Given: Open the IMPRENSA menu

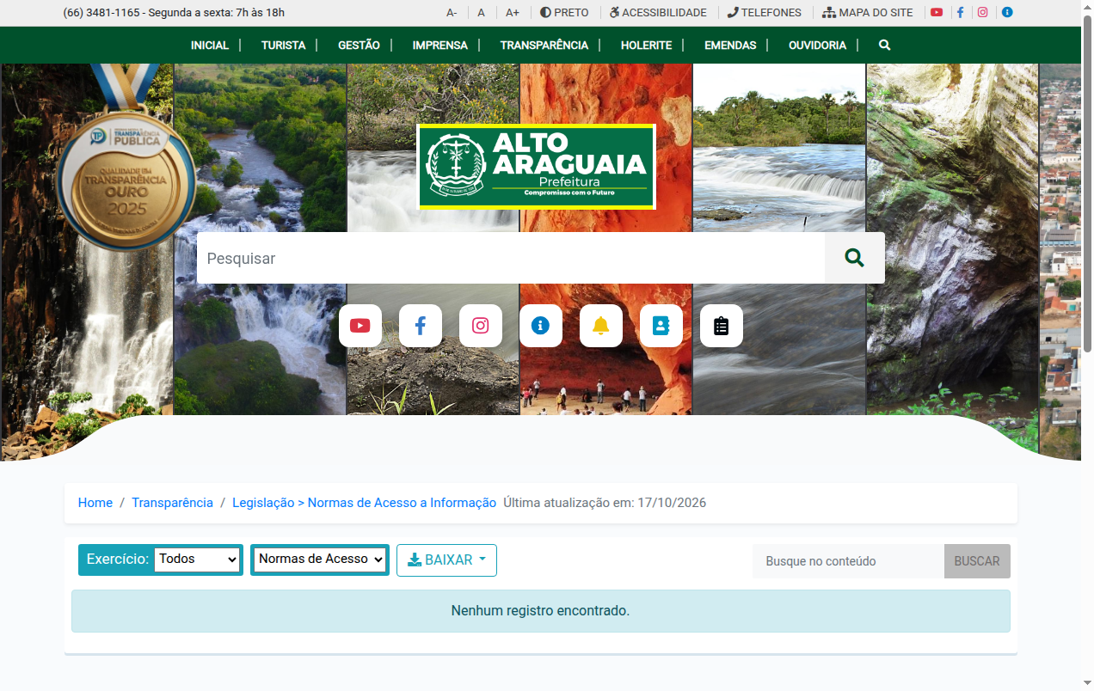Looking at the screenshot, I should (x=440, y=45).
